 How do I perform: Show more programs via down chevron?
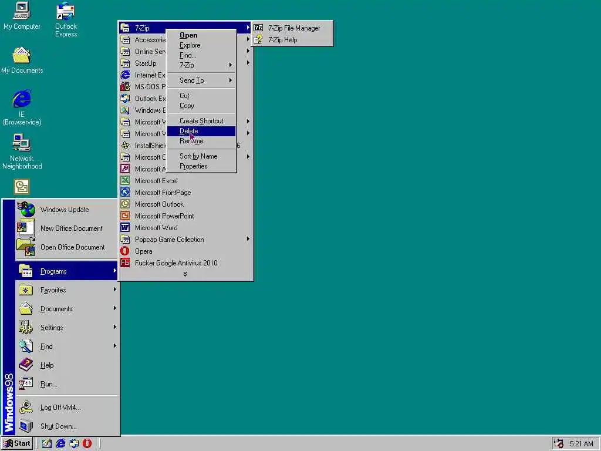click(185, 274)
